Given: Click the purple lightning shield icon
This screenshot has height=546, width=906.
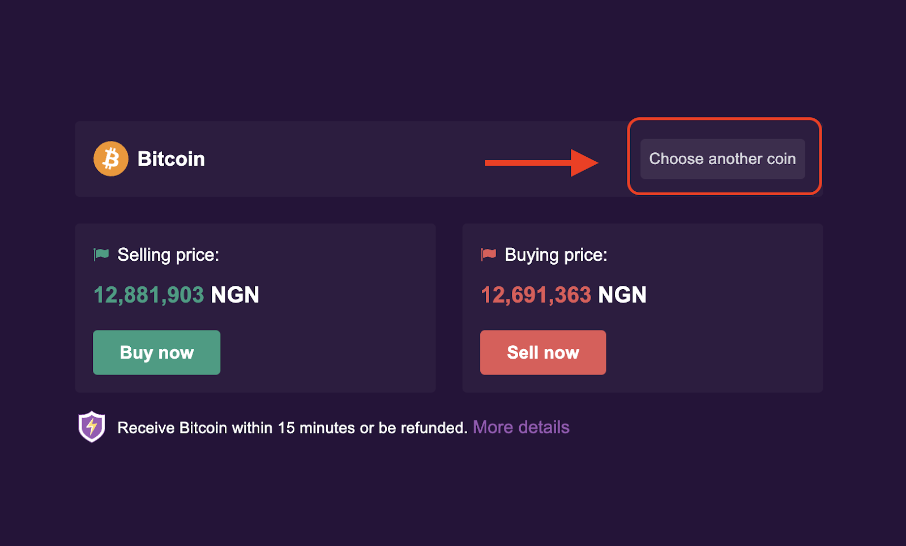Looking at the screenshot, I should [x=92, y=427].
